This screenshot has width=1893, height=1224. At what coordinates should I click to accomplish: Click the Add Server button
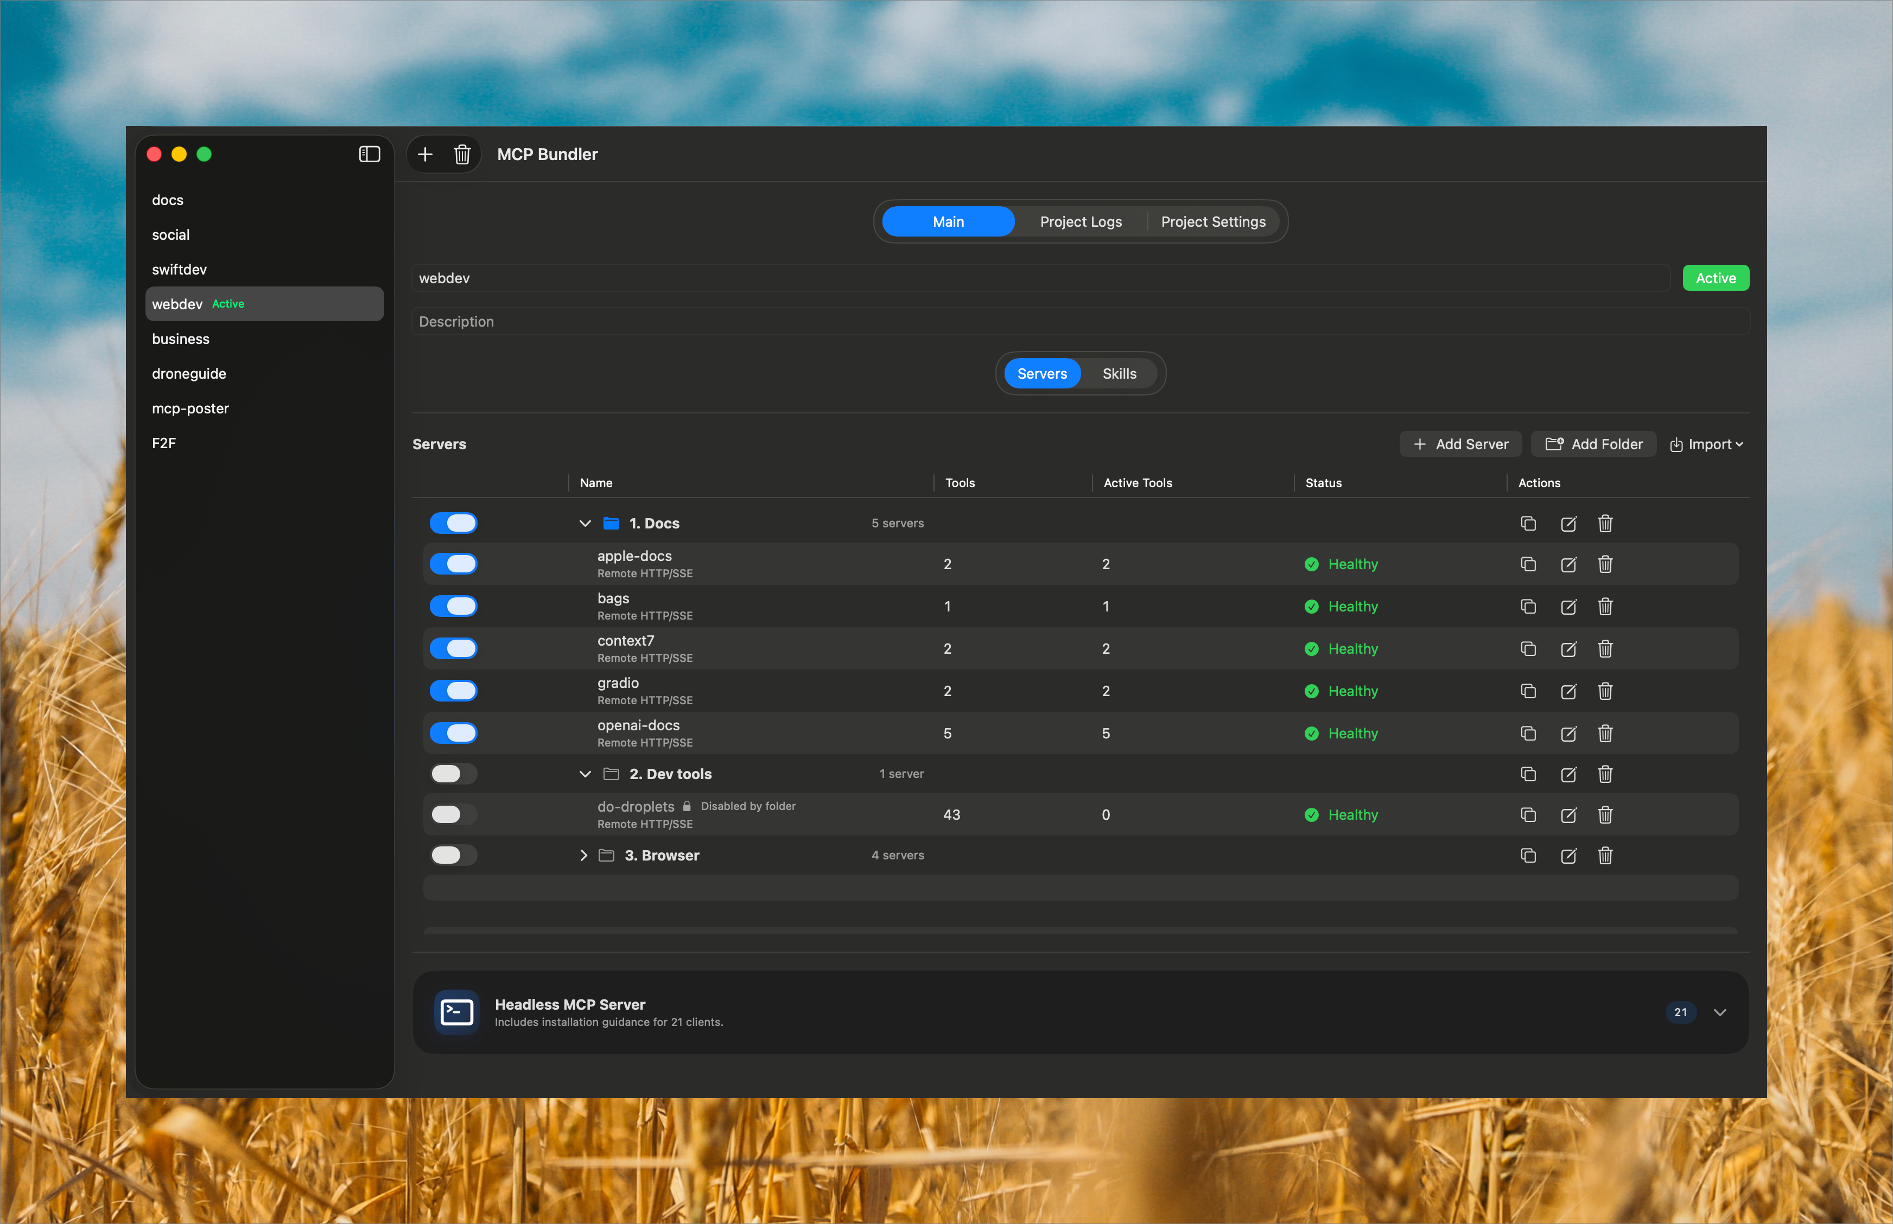click(x=1460, y=444)
